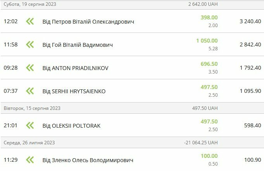Click the 3 240.40 balance value
Image resolution: width=264 pixels, height=171 pixels.
pos(250,22)
